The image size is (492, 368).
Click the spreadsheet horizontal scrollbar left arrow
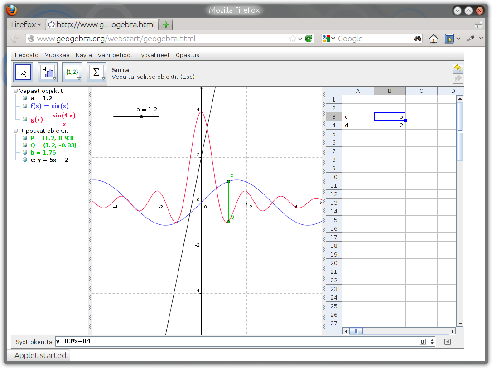click(x=347, y=331)
